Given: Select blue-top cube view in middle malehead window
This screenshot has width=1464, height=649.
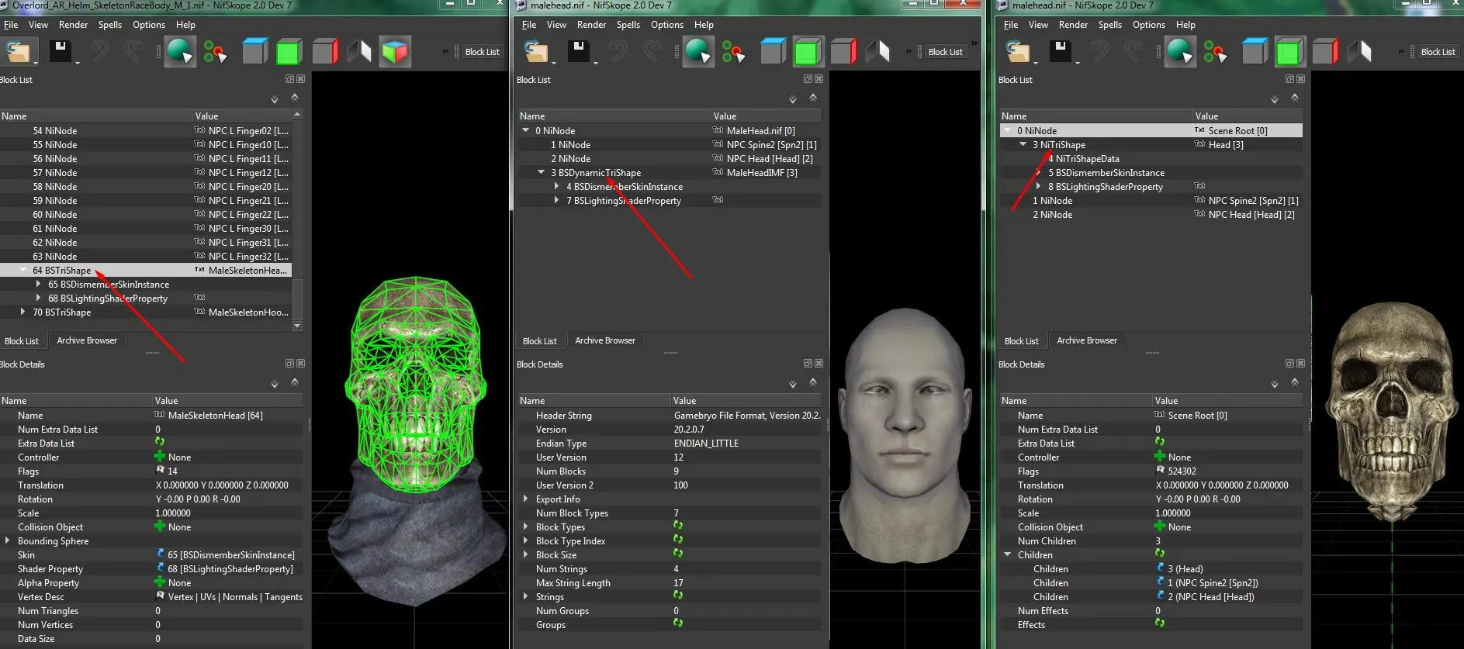Looking at the screenshot, I should click(x=774, y=52).
